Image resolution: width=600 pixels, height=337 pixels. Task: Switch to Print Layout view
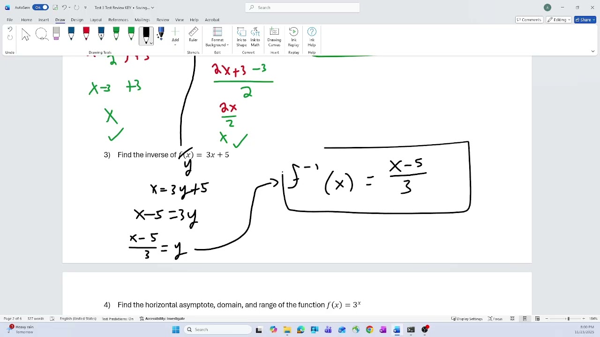tap(525, 319)
